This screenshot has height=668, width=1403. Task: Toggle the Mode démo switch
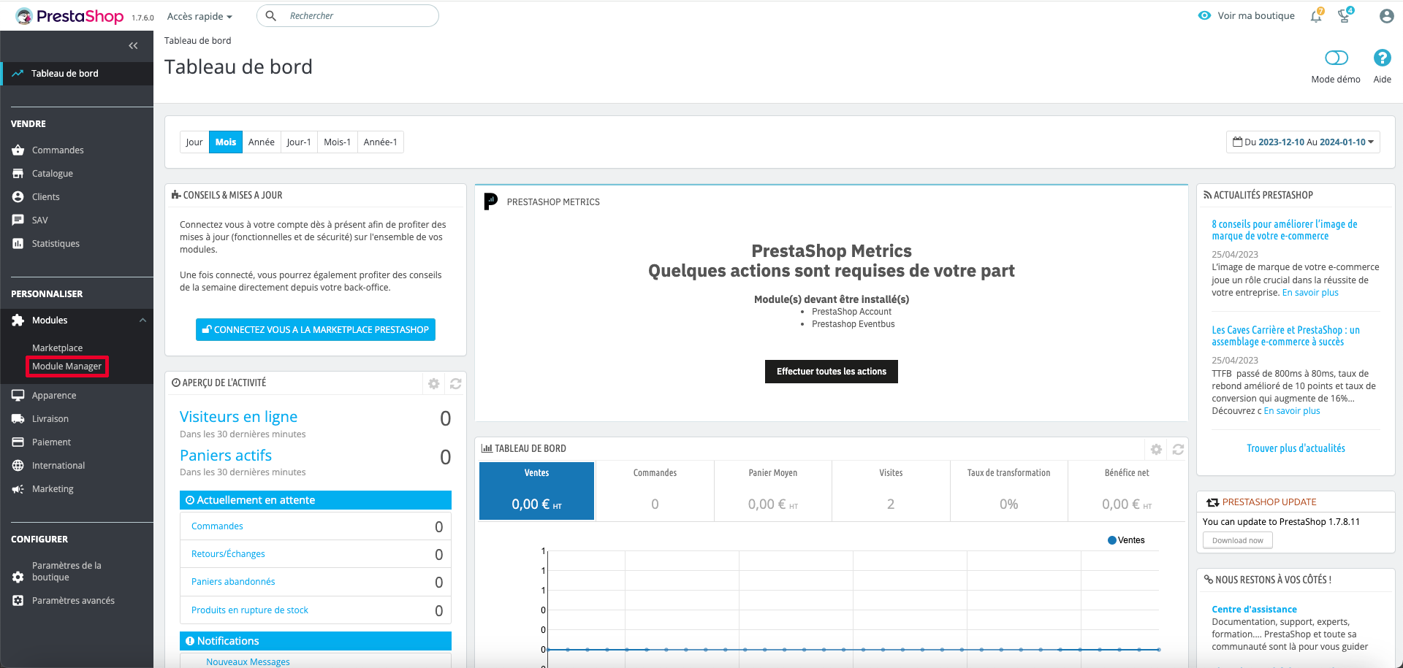1336,58
